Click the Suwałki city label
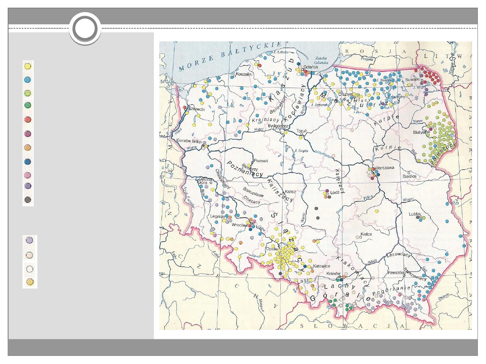Screen dimensions: 486x364 (x=412, y=79)
